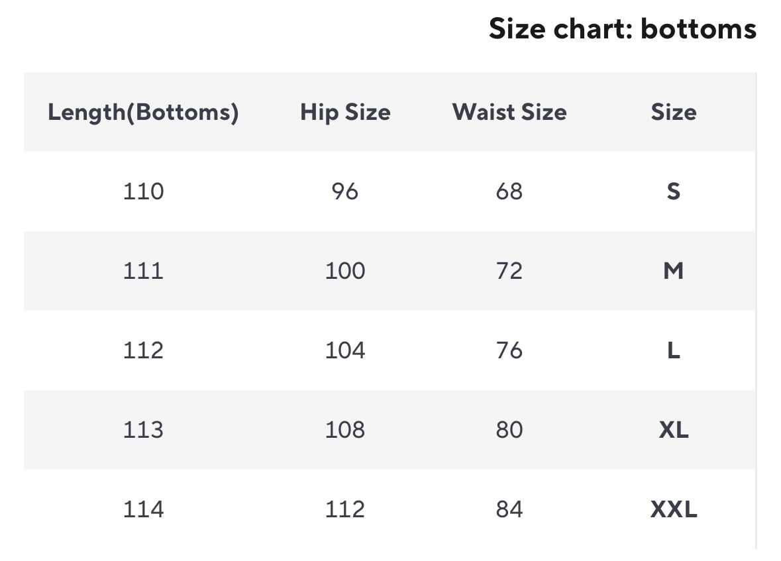Select the L size label
This screenshot has height=561, width=781.
673,350
